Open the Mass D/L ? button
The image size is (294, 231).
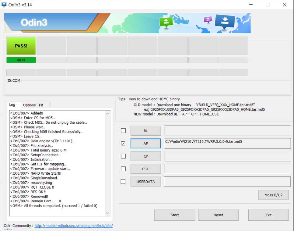pos(273,195)
